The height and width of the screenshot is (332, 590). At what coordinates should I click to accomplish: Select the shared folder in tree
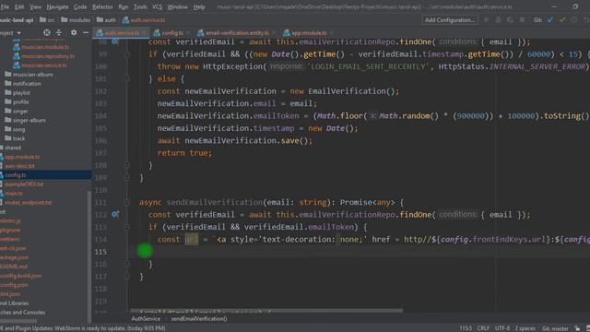pos(10,148)
